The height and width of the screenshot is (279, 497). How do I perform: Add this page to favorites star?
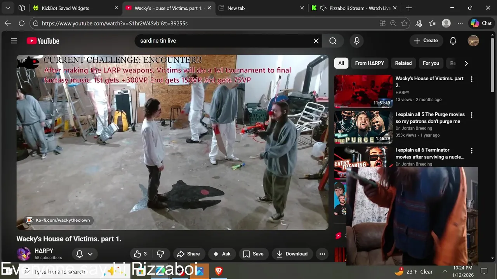(404, 23)
